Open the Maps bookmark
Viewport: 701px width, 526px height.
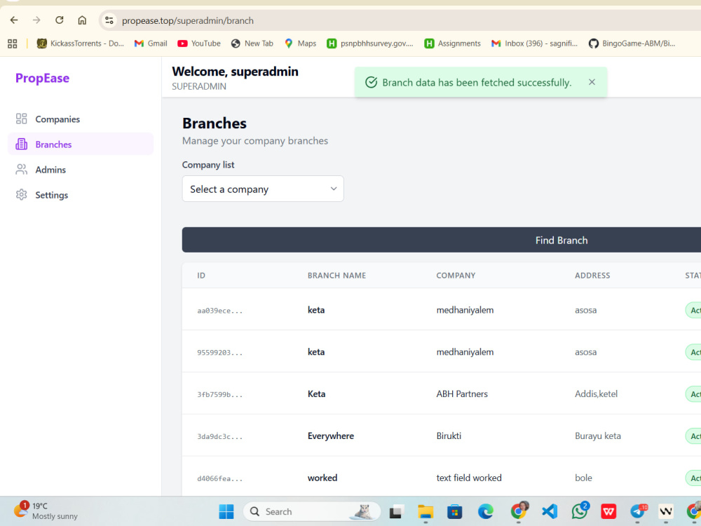point(301,43)
